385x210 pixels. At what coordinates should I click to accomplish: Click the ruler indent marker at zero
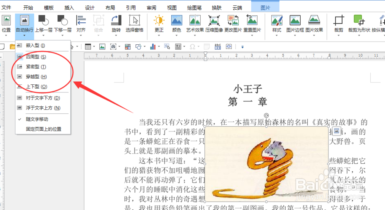tap(206, 56)
